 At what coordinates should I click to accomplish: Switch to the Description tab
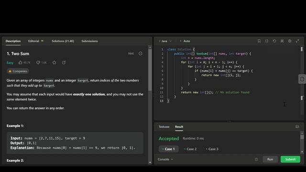[x=13, y=41]
